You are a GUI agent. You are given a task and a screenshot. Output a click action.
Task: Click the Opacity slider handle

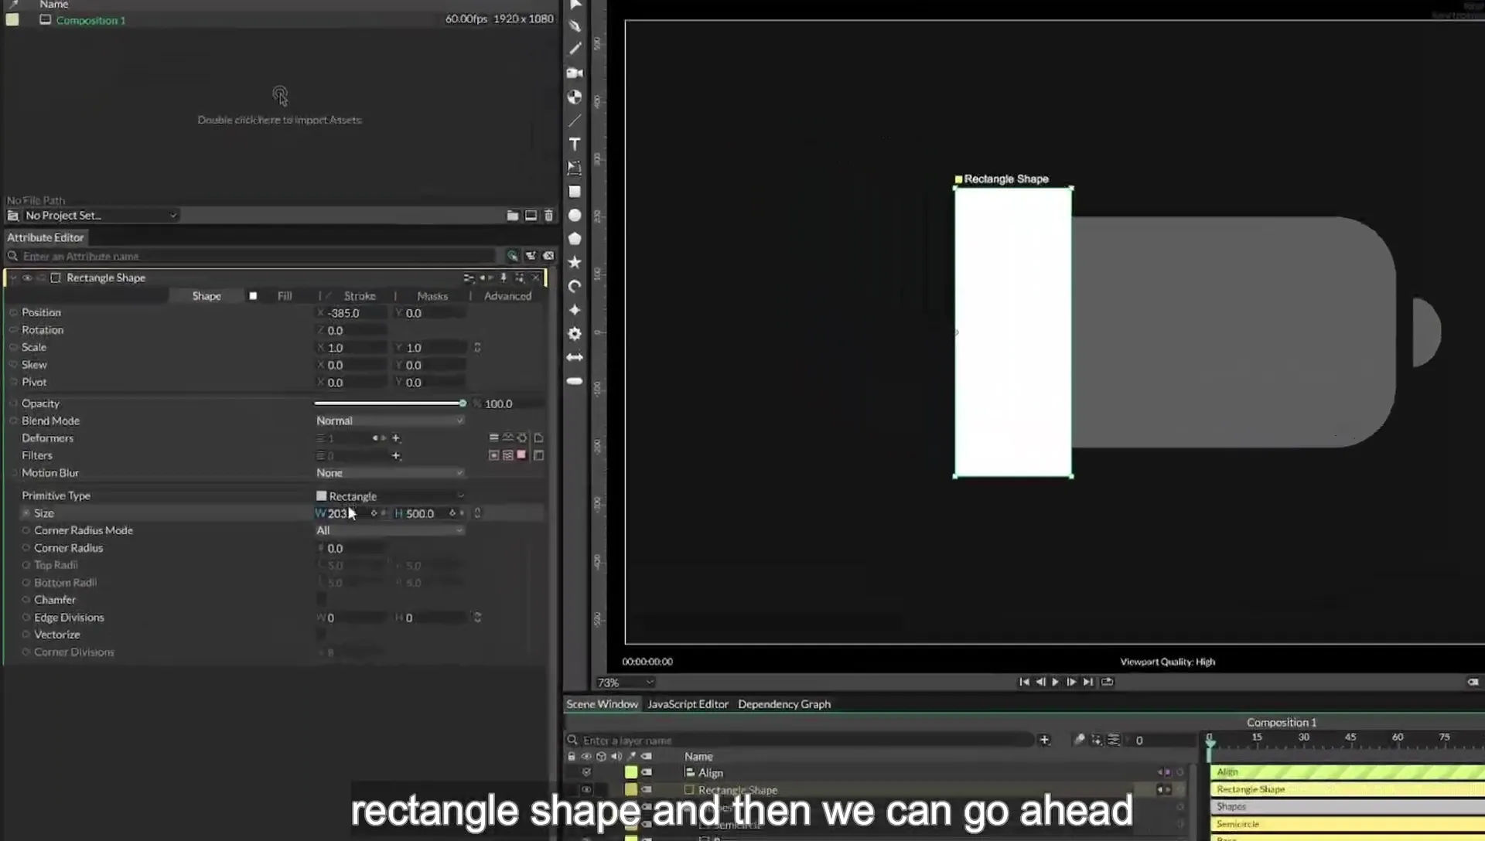click(463, 403)
